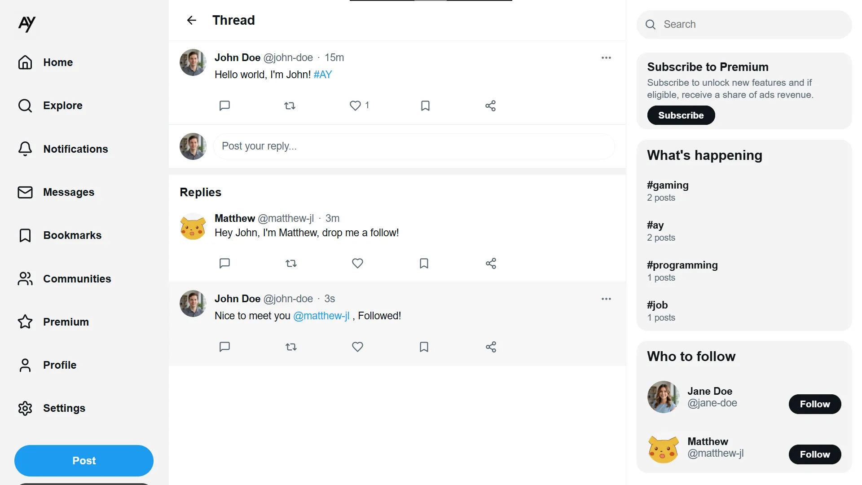Click the Subscribe button
862x485 pixels.
pyautogui.click(x=681, y=115)
